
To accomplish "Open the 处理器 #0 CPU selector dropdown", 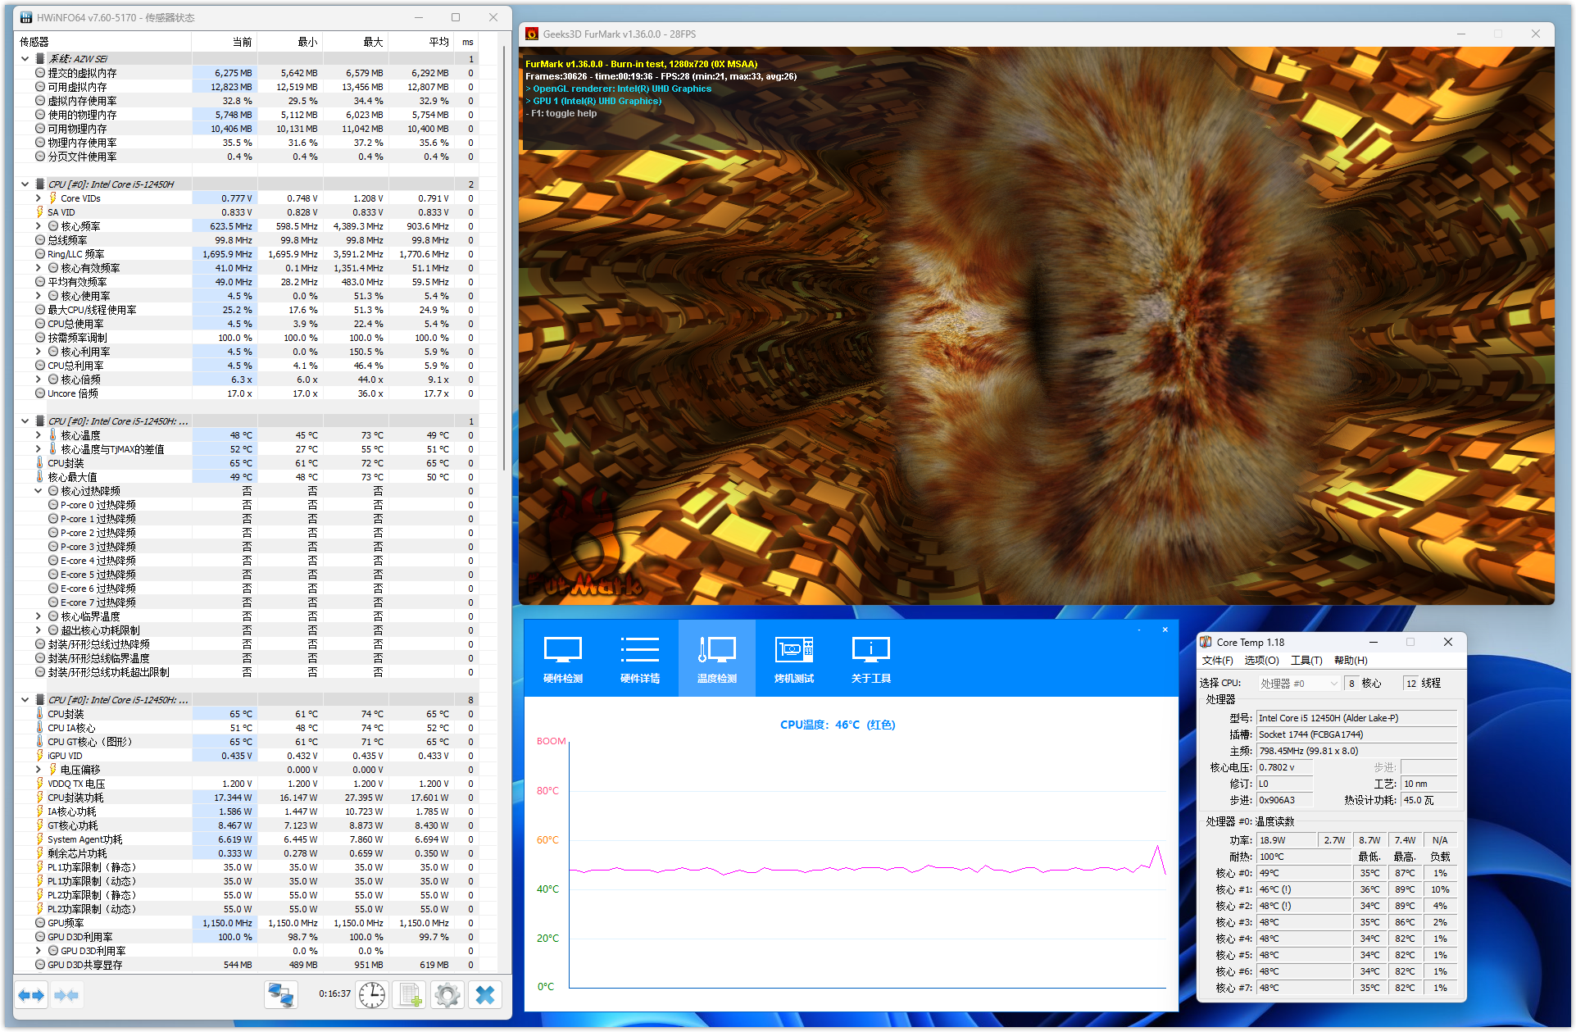I will [x=1298, y=683].
